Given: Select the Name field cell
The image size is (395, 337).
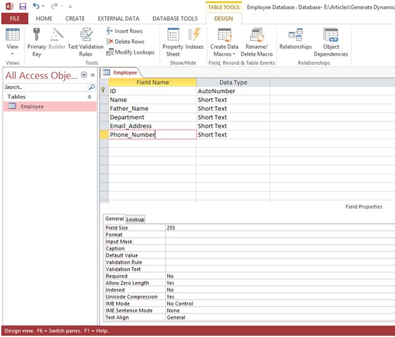Looking at the screenshot, I should (x=153, y=100).
